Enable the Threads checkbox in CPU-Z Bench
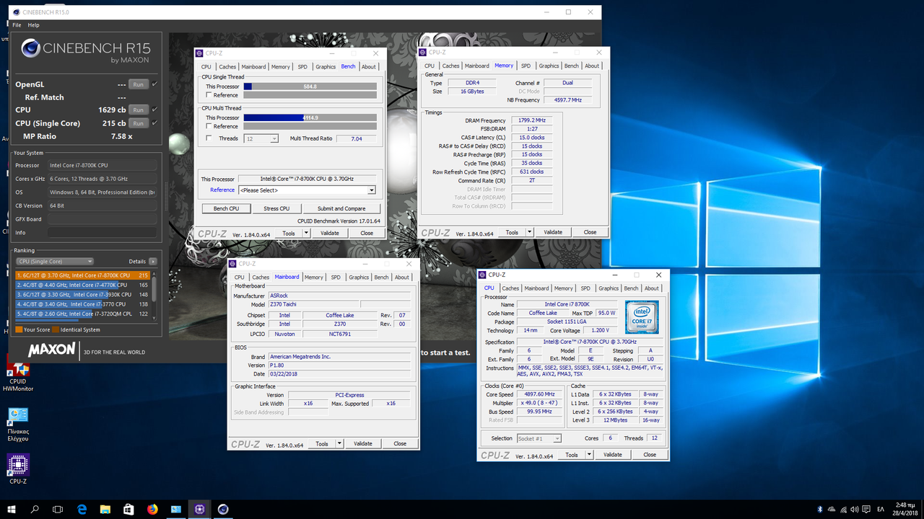 pyautogui.click(x=209, y=138)
